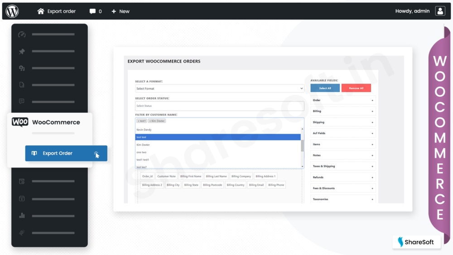Expand the Billing fields section
This screenshot has width=453, height=255.
click(343, 111)
